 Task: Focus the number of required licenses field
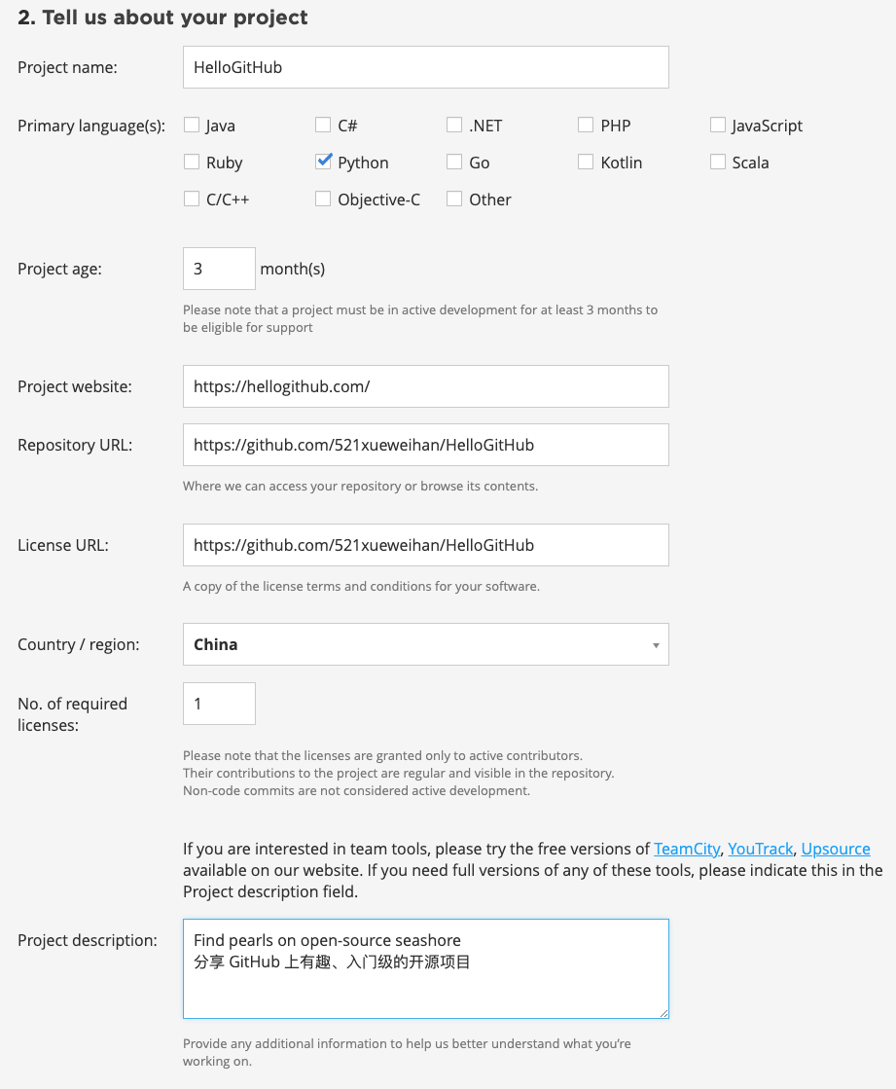pos(219,703)
